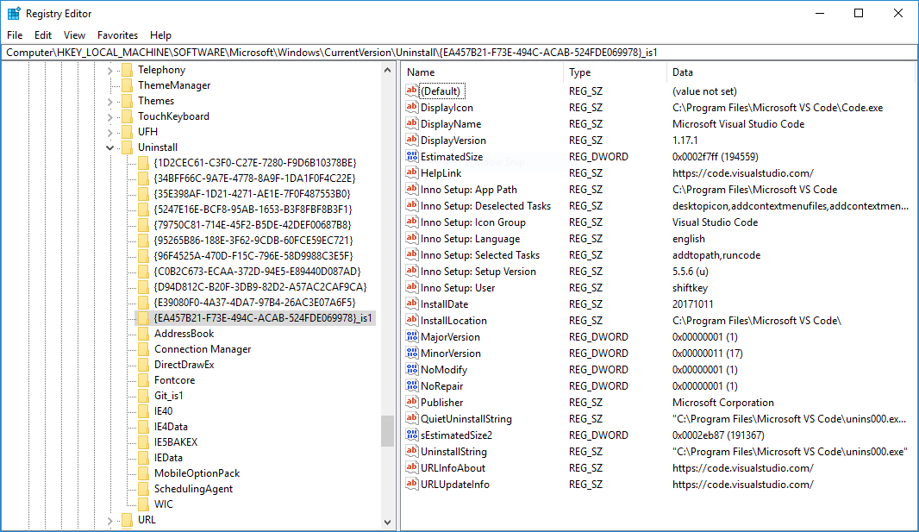
Task: Open the View menu
Action: [74, 35]
